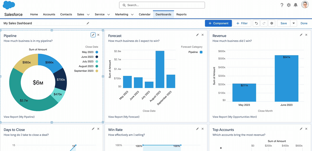
Task: Edit the Win Rate component
Action: (x=197, y=129)
